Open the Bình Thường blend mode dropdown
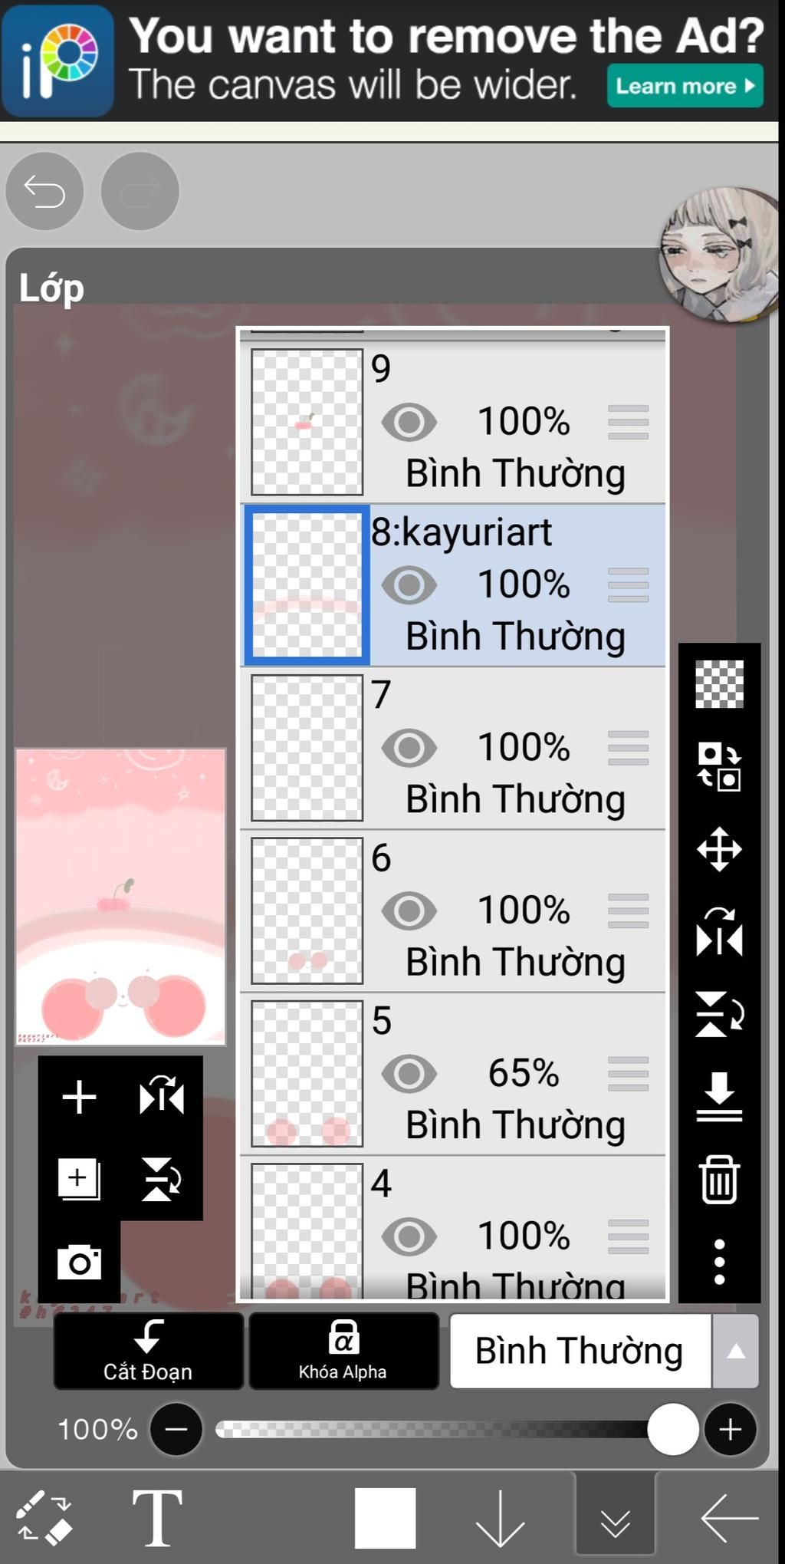This screenshot has height=1564, width=785. coord(580,1351)
